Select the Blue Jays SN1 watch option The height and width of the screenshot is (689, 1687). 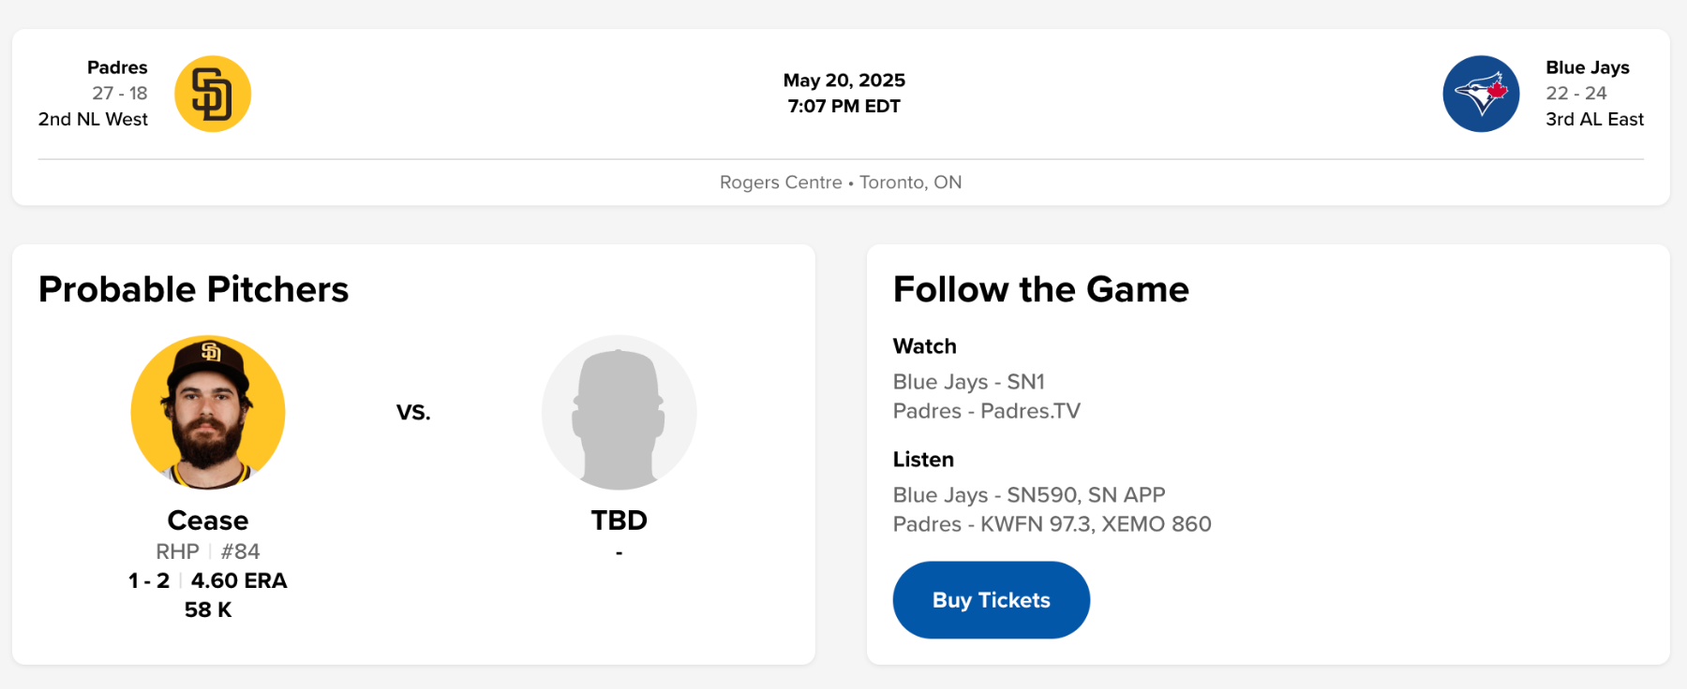tap(968, 382)
